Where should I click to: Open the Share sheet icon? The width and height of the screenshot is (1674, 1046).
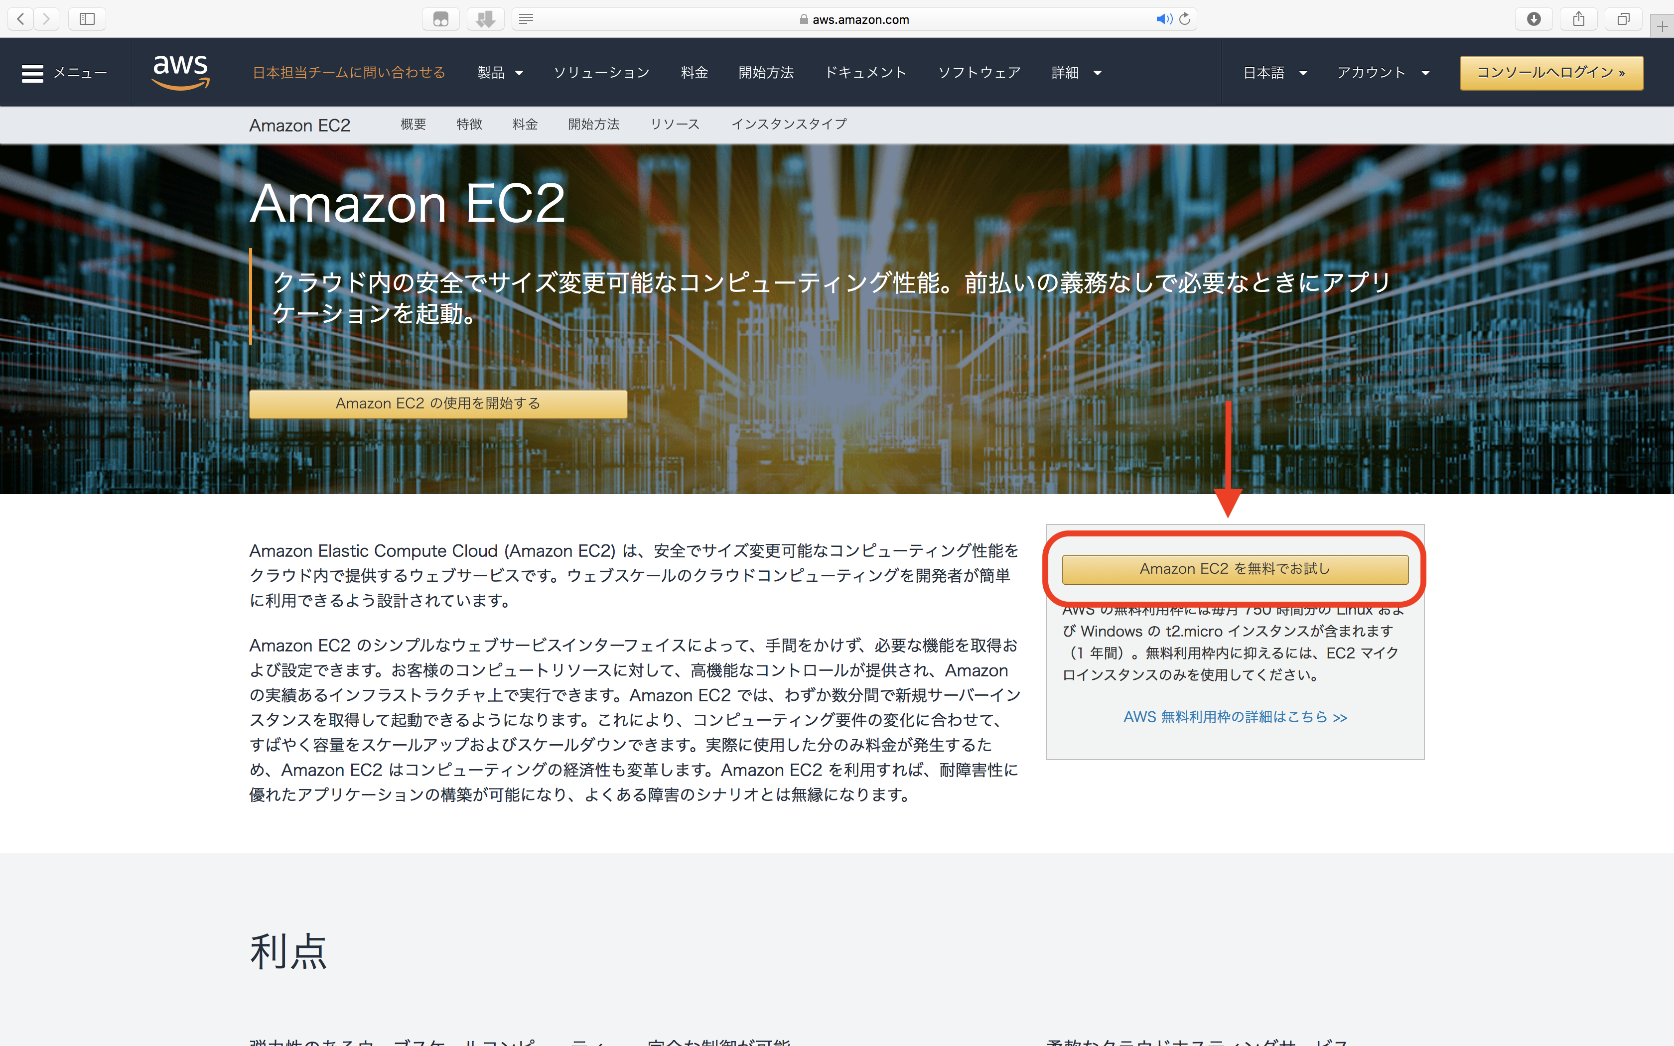[x=1578, y=19]
